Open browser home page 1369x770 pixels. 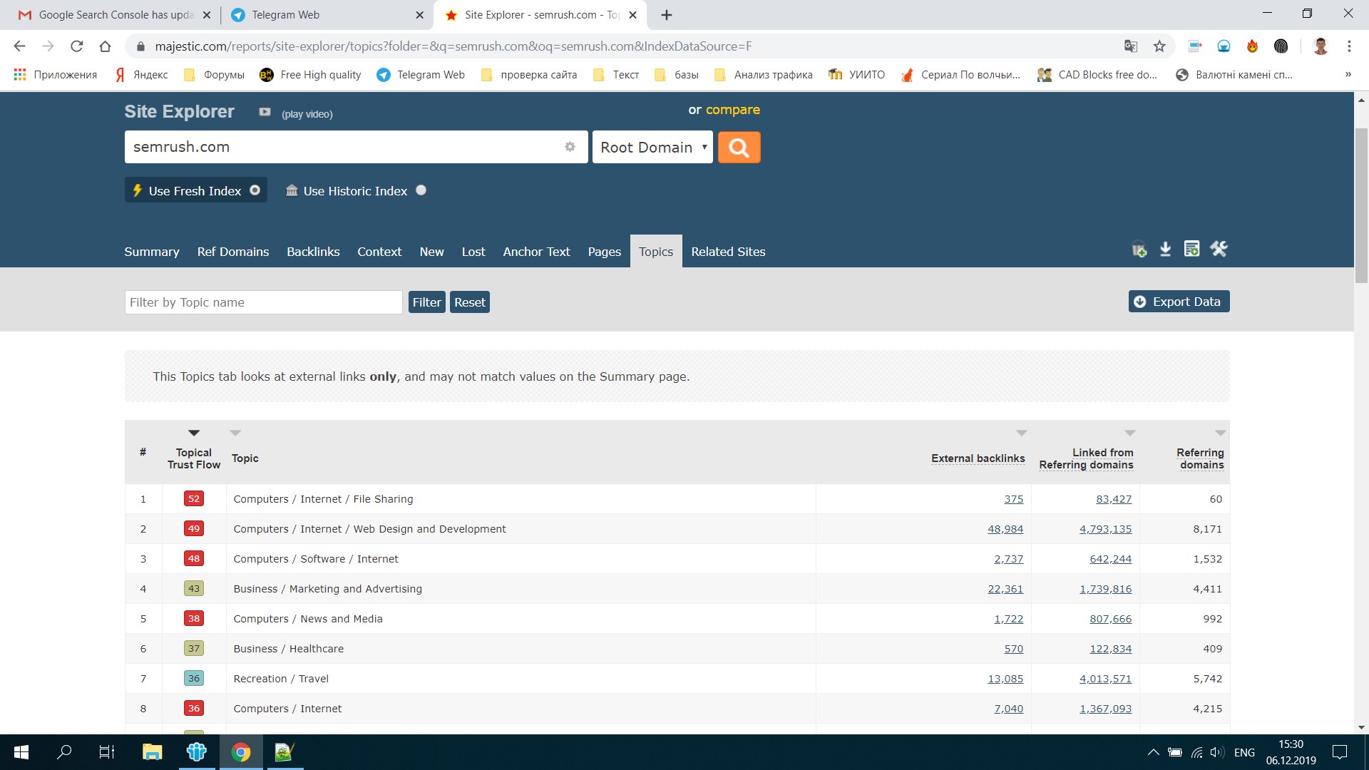coord(105,46)
